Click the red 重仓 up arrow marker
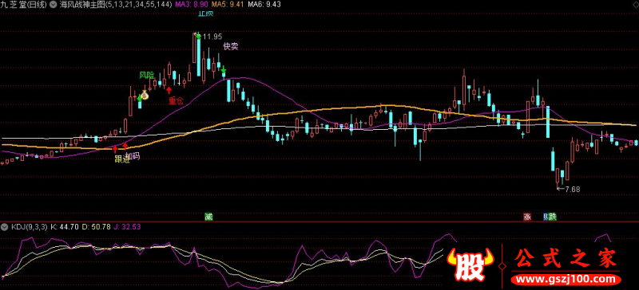 point(169,89)
